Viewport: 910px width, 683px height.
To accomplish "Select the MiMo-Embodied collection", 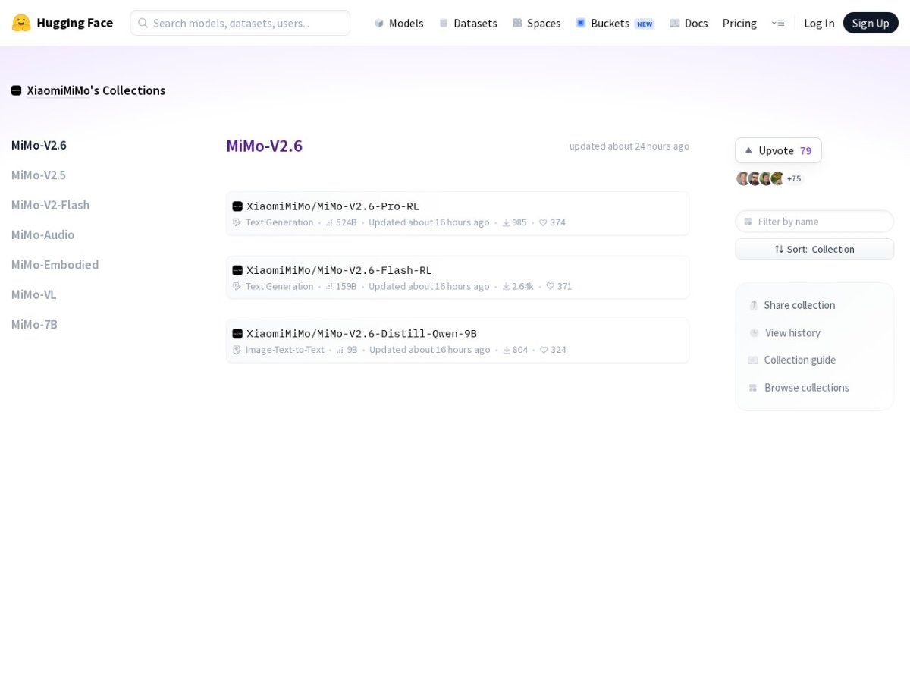I will click(x=55, y=264).
